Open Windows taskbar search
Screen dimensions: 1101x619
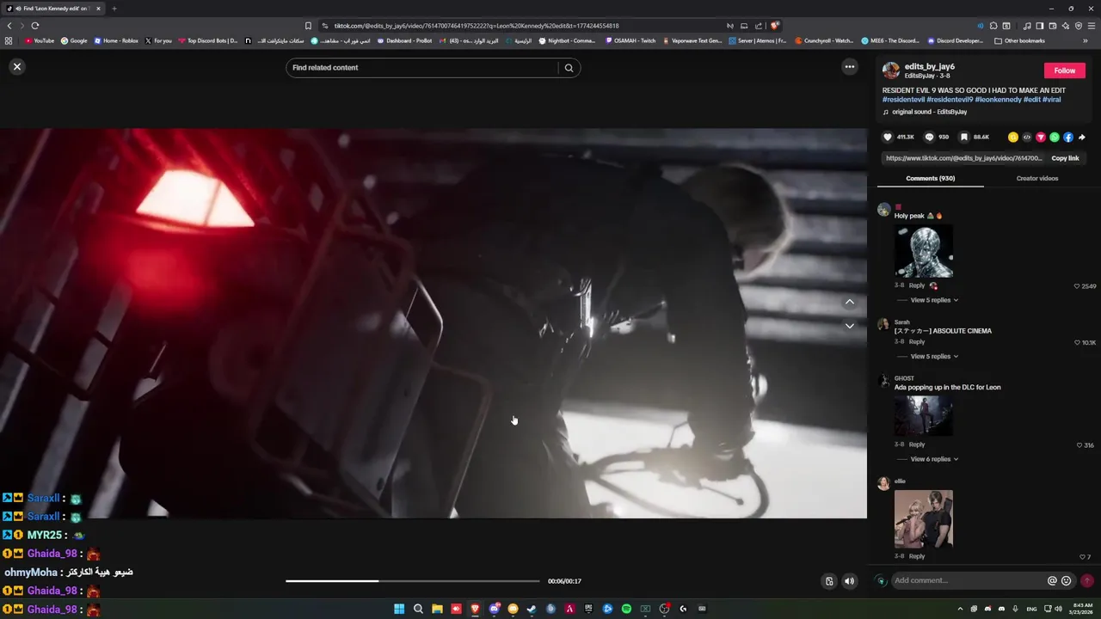tap(418, 609)
